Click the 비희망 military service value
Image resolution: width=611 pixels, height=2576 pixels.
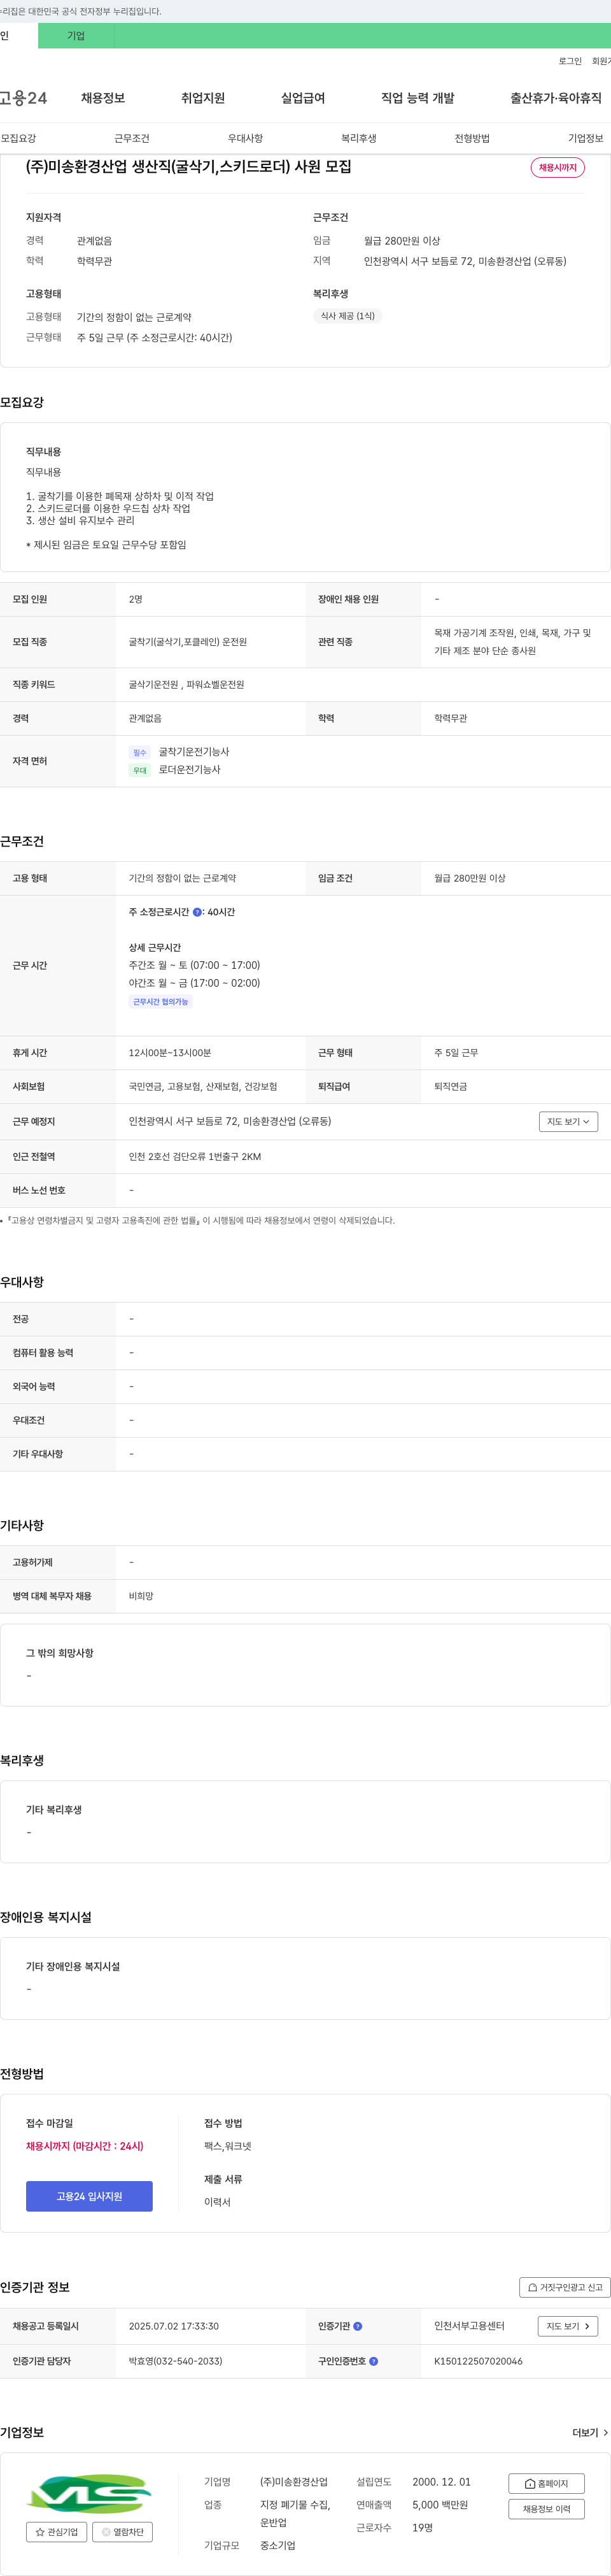141,1597
